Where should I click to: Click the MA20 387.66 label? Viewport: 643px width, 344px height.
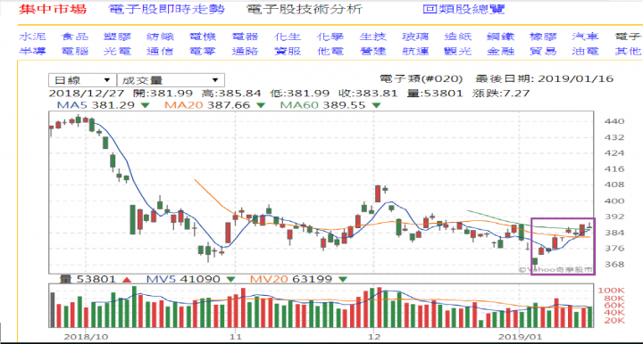pyautogui.click(x=207, y=105)
